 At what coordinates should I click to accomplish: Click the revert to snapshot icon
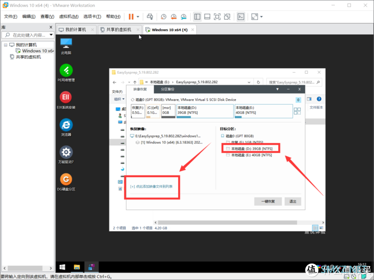point(174,17)
